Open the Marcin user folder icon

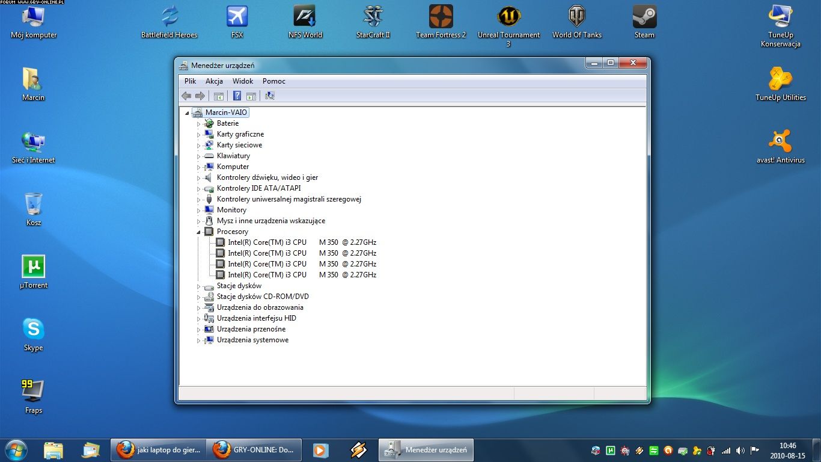(34, 84)
